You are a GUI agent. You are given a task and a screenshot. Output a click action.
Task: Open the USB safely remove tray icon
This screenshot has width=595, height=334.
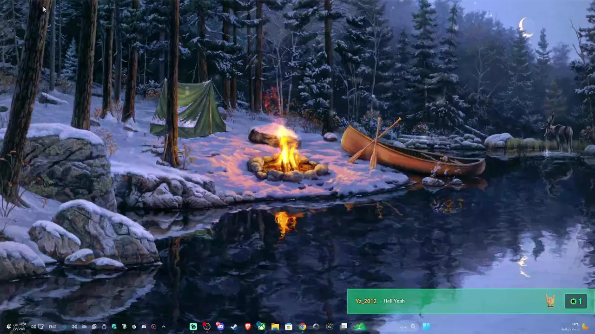[104, 327]
